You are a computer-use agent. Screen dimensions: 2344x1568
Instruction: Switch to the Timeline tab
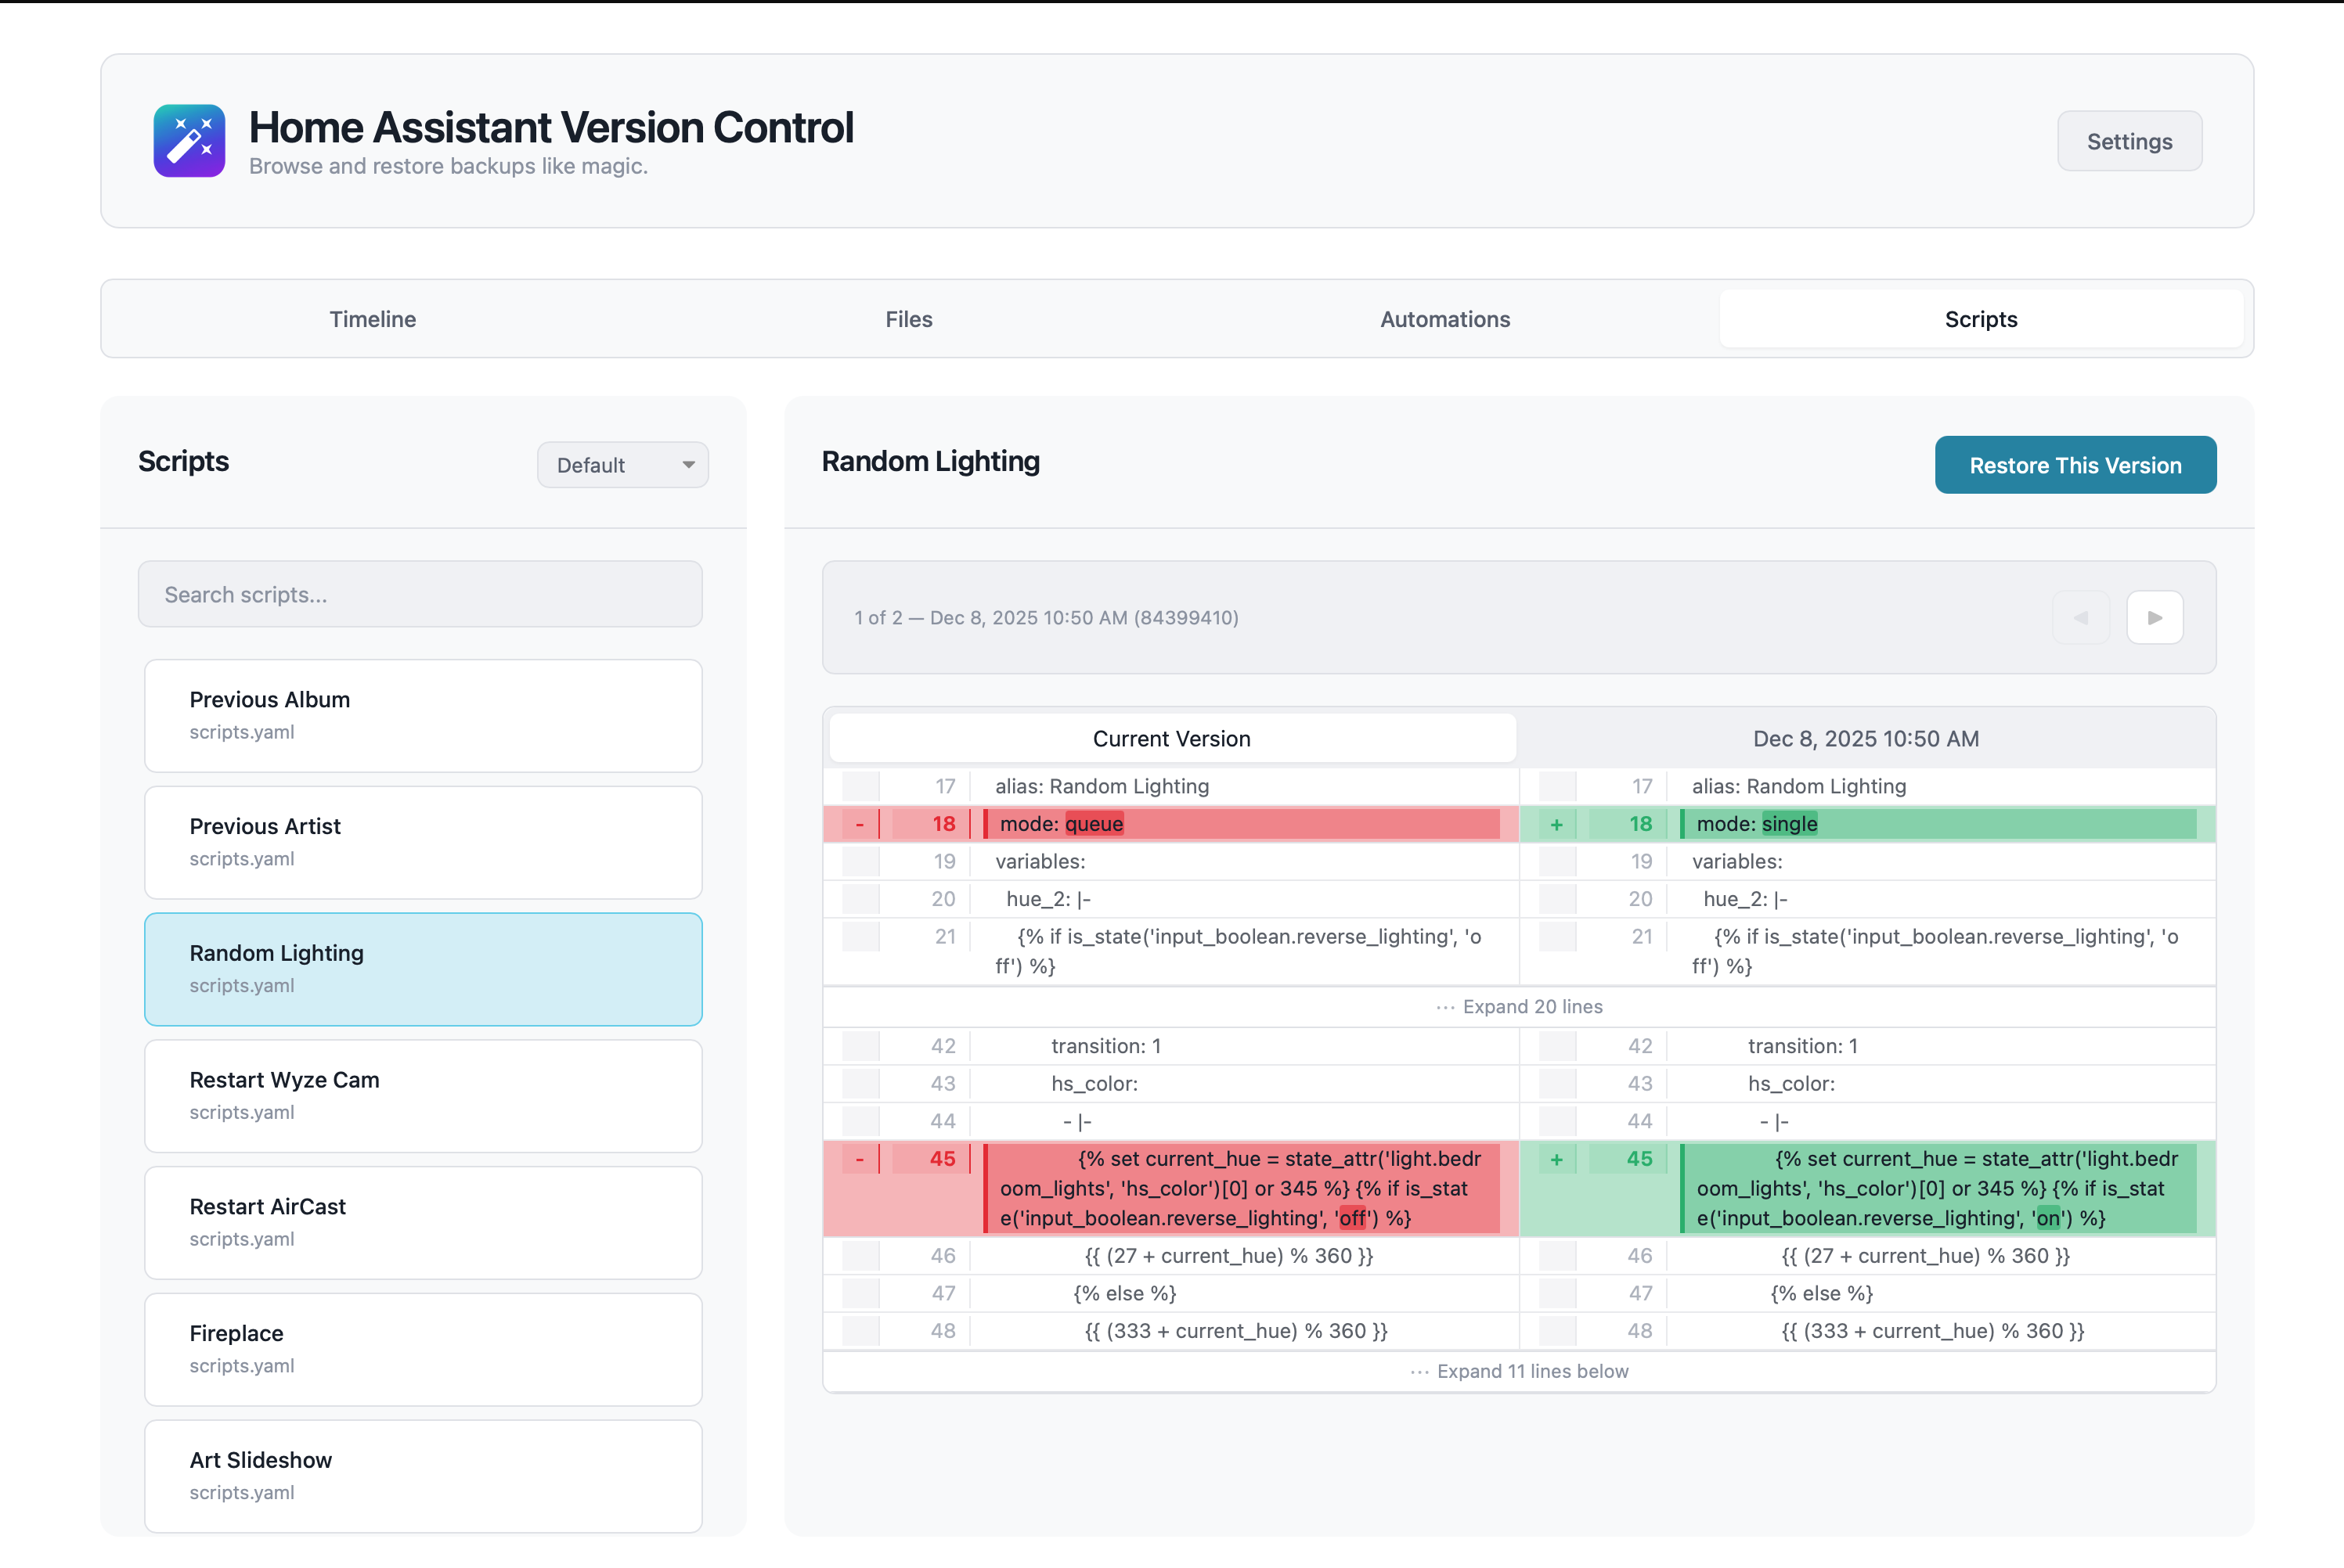click(x=372, y=319)
